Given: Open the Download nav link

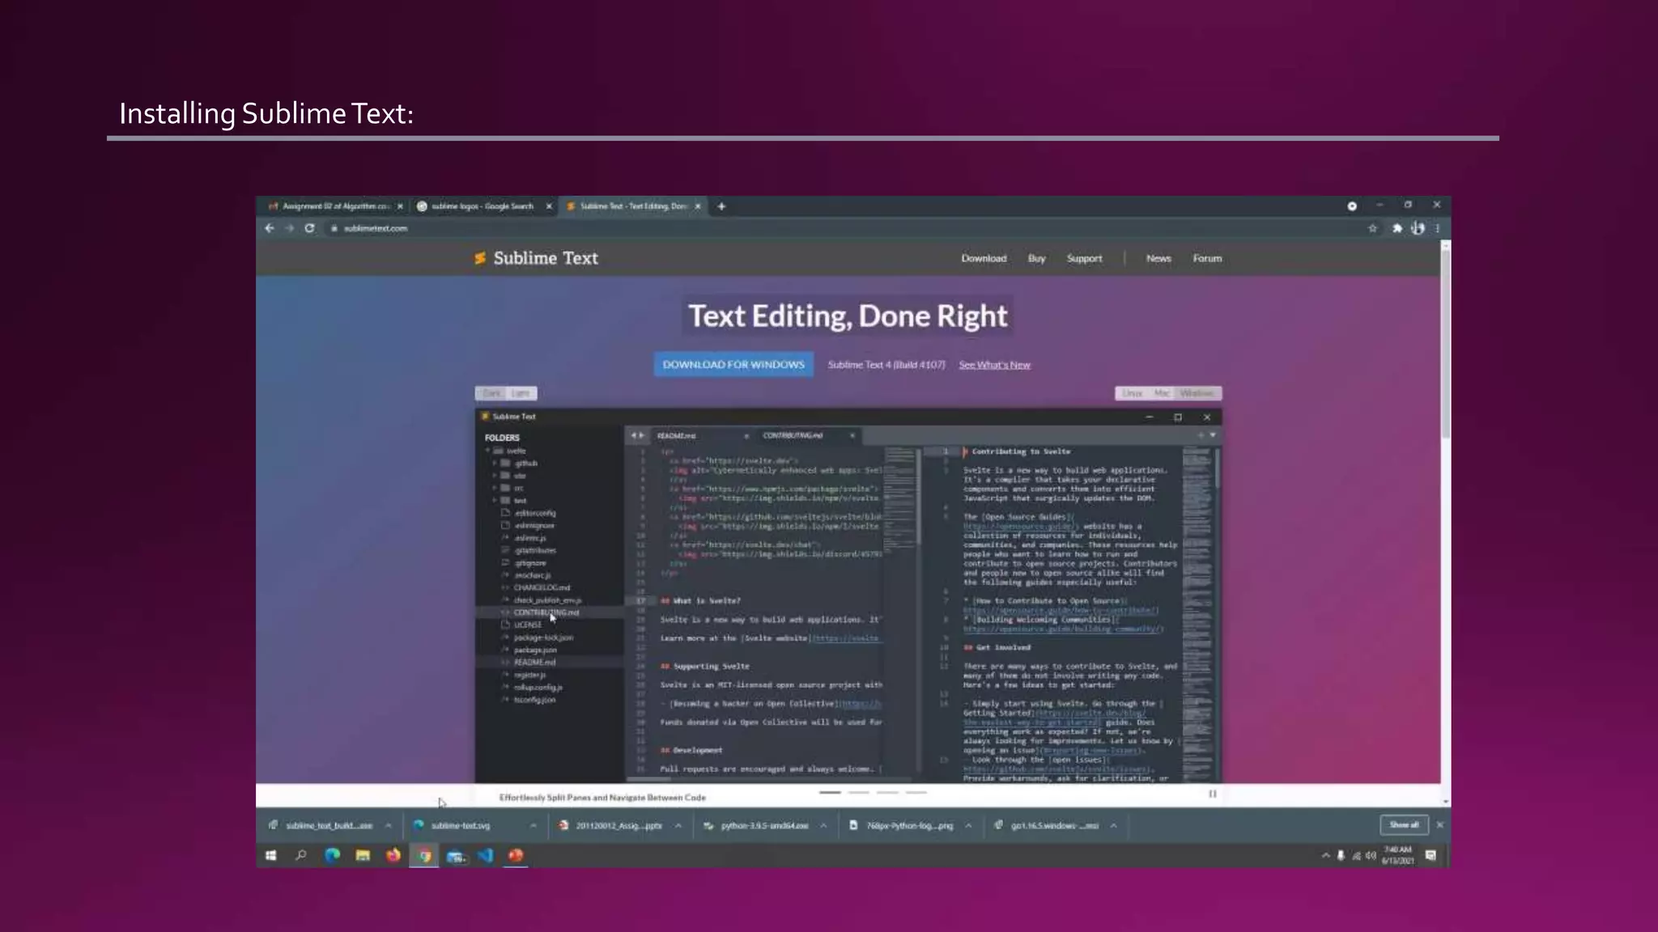Looking at the screenshot, I should click(984, 258).
